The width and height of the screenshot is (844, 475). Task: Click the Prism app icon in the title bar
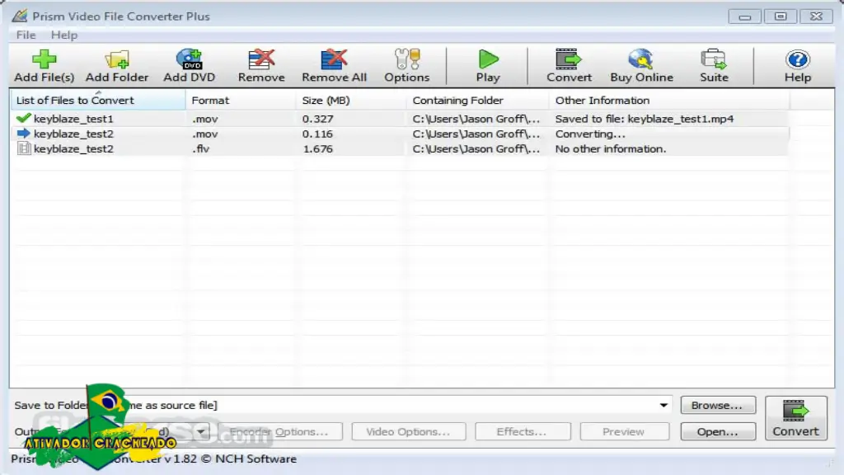point(20,16)
